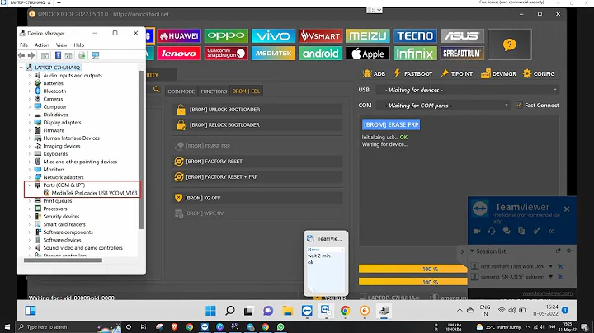
Task: Start TeamViewer video camera
Action: (477, 232)
